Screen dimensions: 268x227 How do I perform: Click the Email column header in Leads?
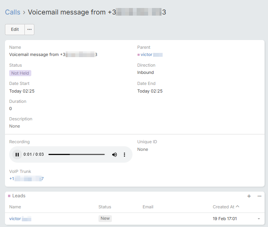[x=148, y=207]
